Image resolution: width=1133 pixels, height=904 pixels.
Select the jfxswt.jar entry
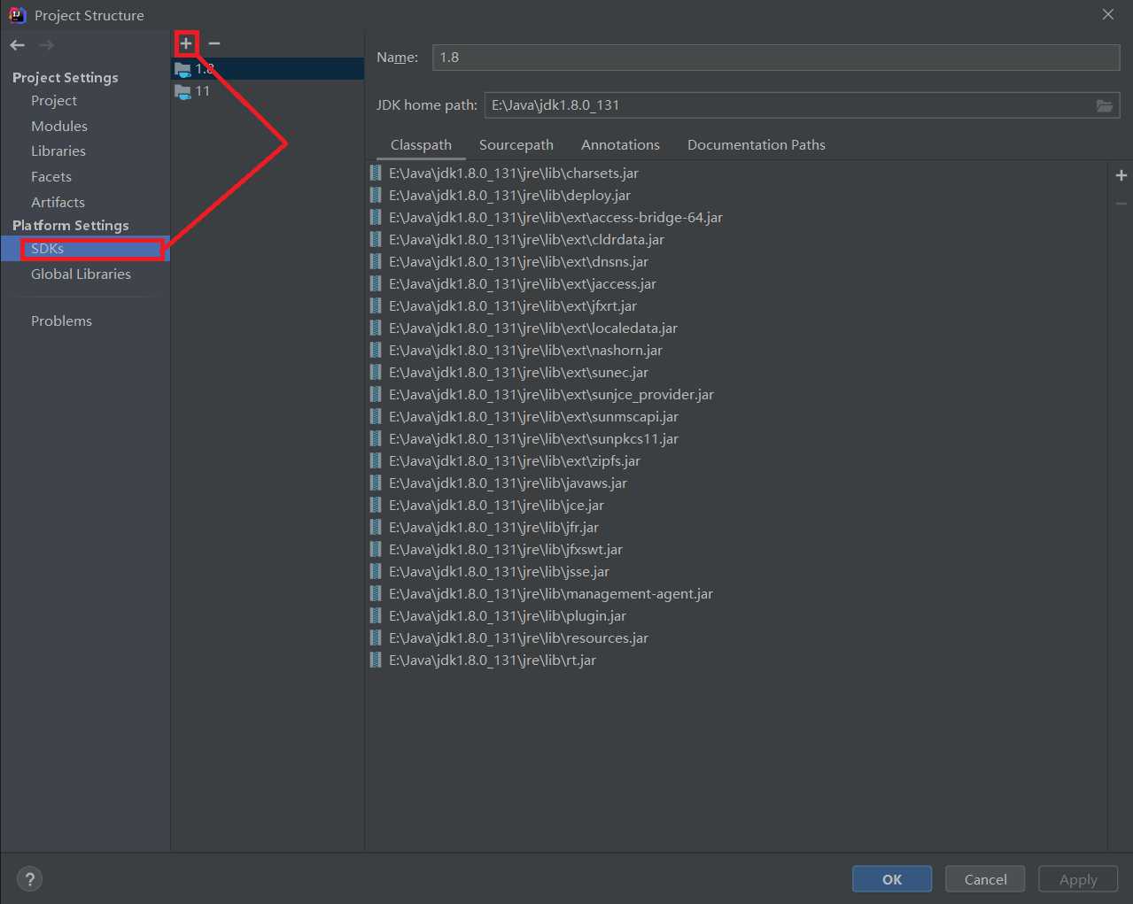coord(736,550)
